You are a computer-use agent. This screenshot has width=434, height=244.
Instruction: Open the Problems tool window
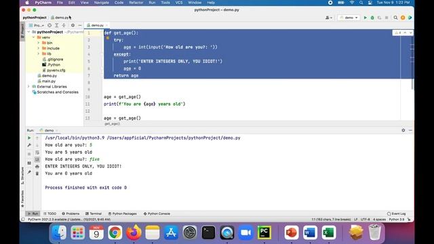coord(71,214)
